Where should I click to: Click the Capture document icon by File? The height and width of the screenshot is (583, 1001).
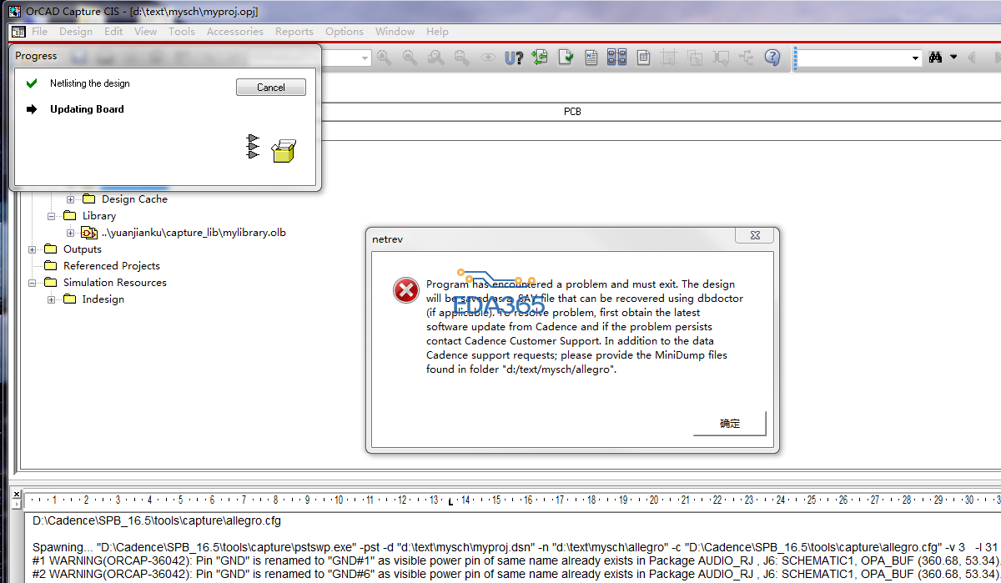[x=18, y=31]
